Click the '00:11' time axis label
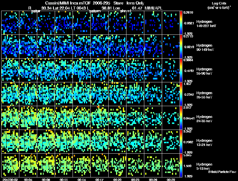Image resolution: width=238 pixels, height=181 pixels. pos(64,180)
